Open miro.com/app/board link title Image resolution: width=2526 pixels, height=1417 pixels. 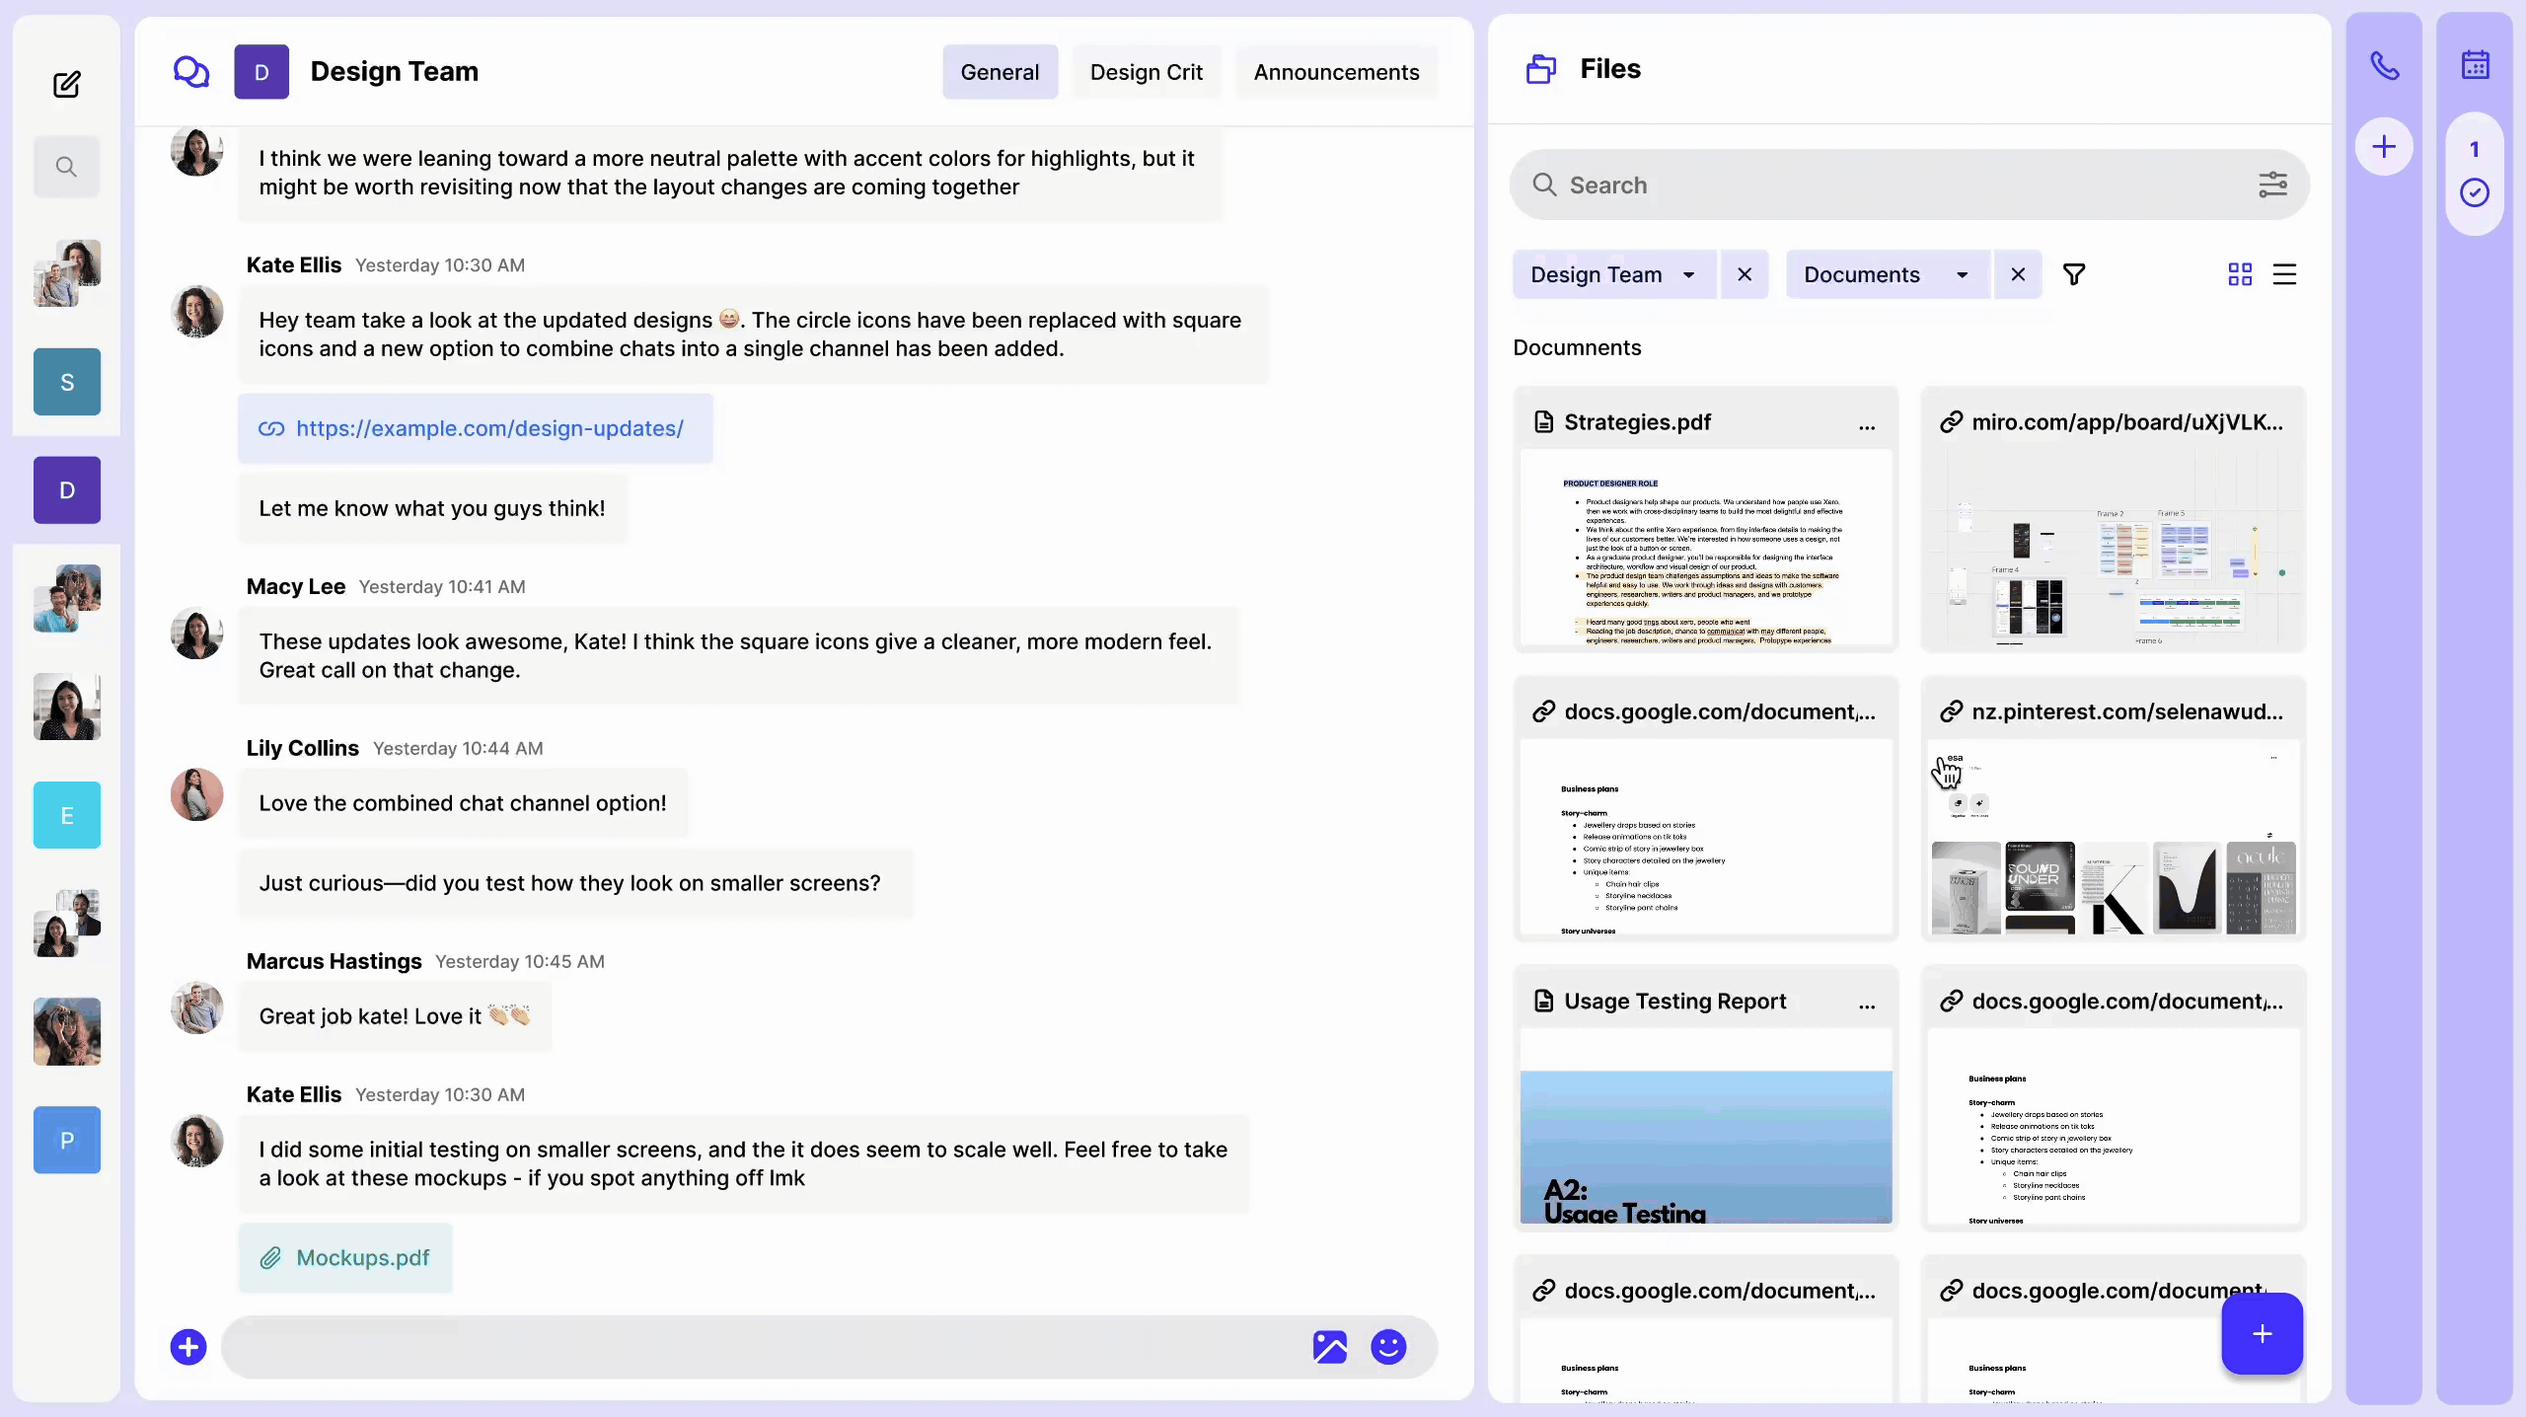pyautogui.click(x=2127, y=422)
